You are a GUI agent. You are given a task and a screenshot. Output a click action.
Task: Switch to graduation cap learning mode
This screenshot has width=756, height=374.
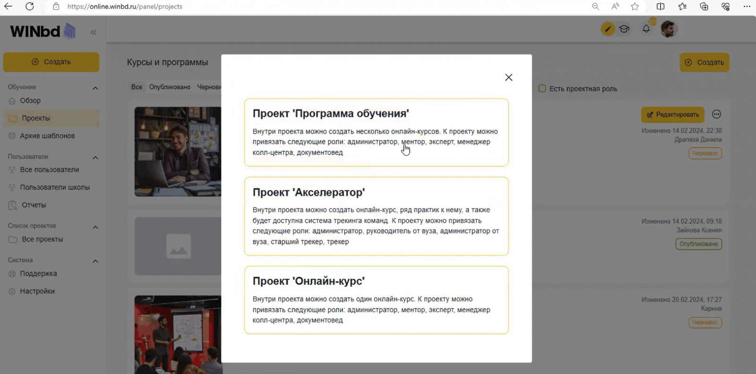624,29
